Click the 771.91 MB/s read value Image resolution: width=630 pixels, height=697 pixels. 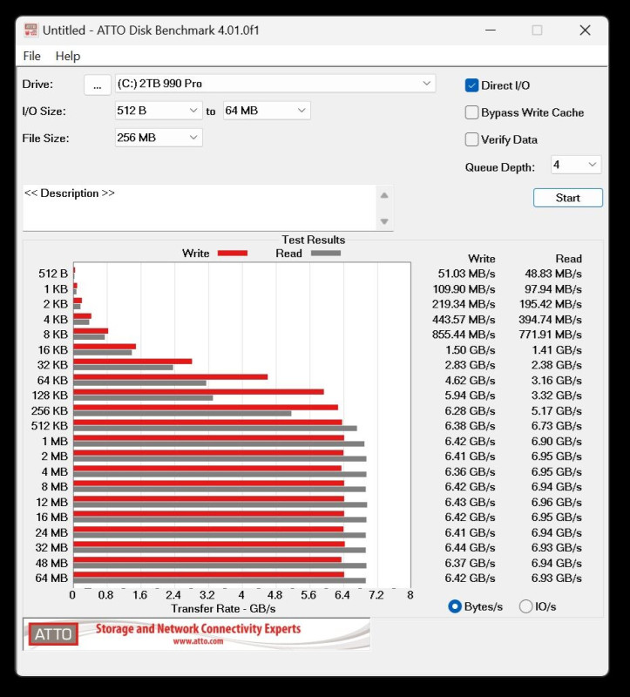click(x=550, y=335)
